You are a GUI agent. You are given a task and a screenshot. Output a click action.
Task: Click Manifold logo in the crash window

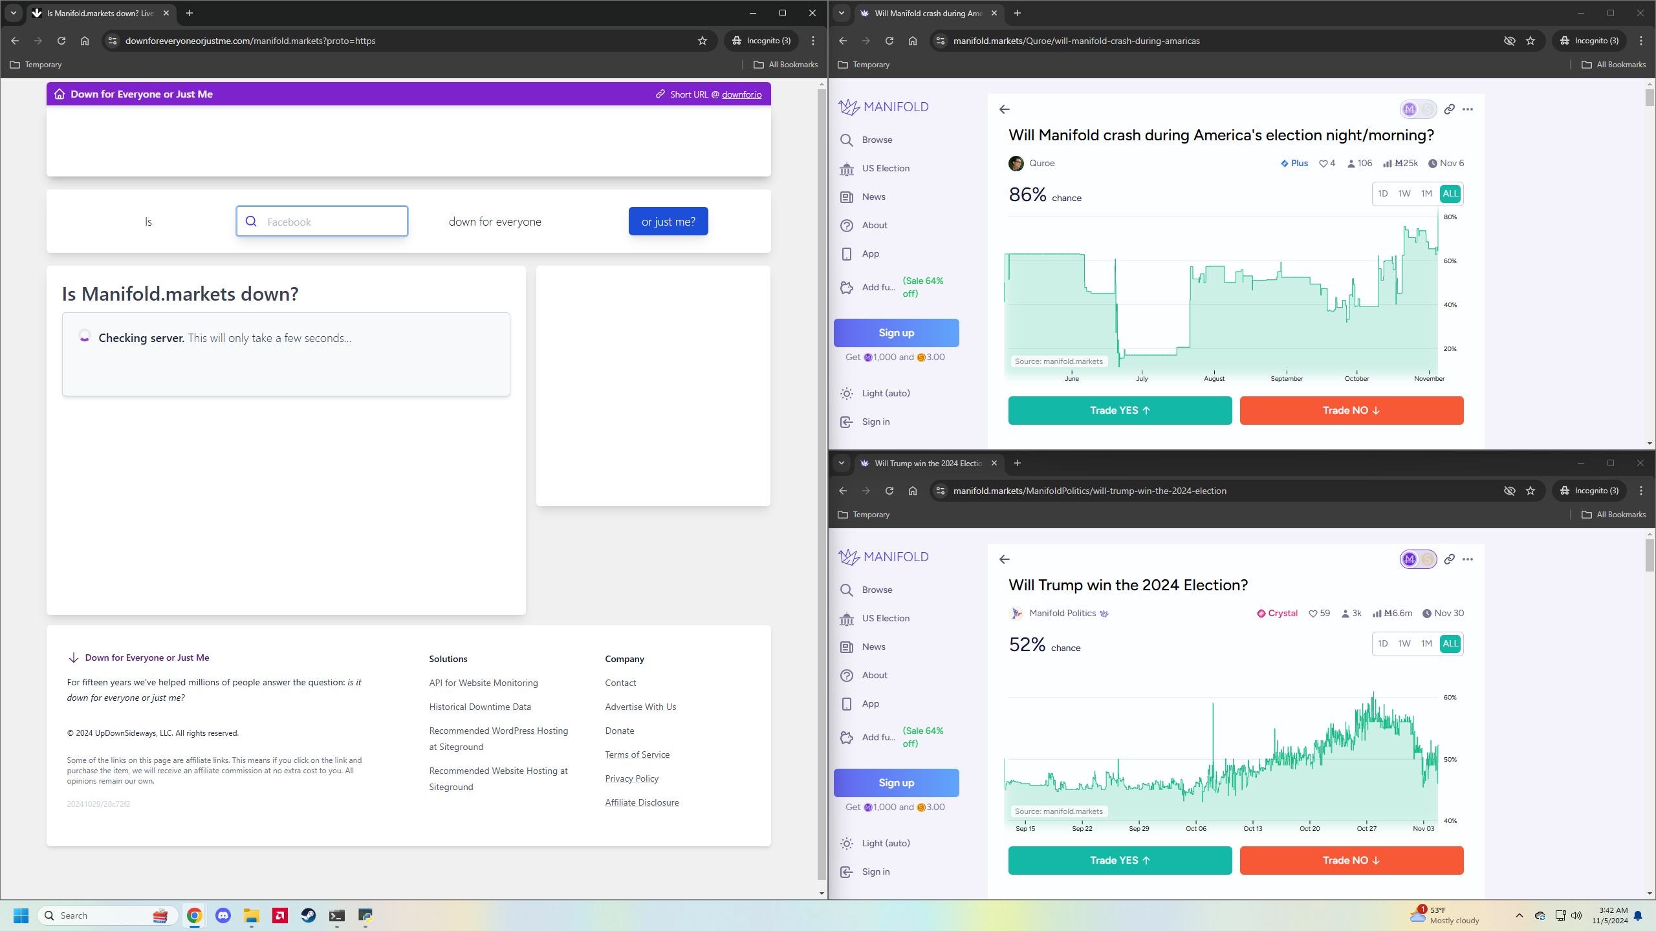[x=884, y=107]
